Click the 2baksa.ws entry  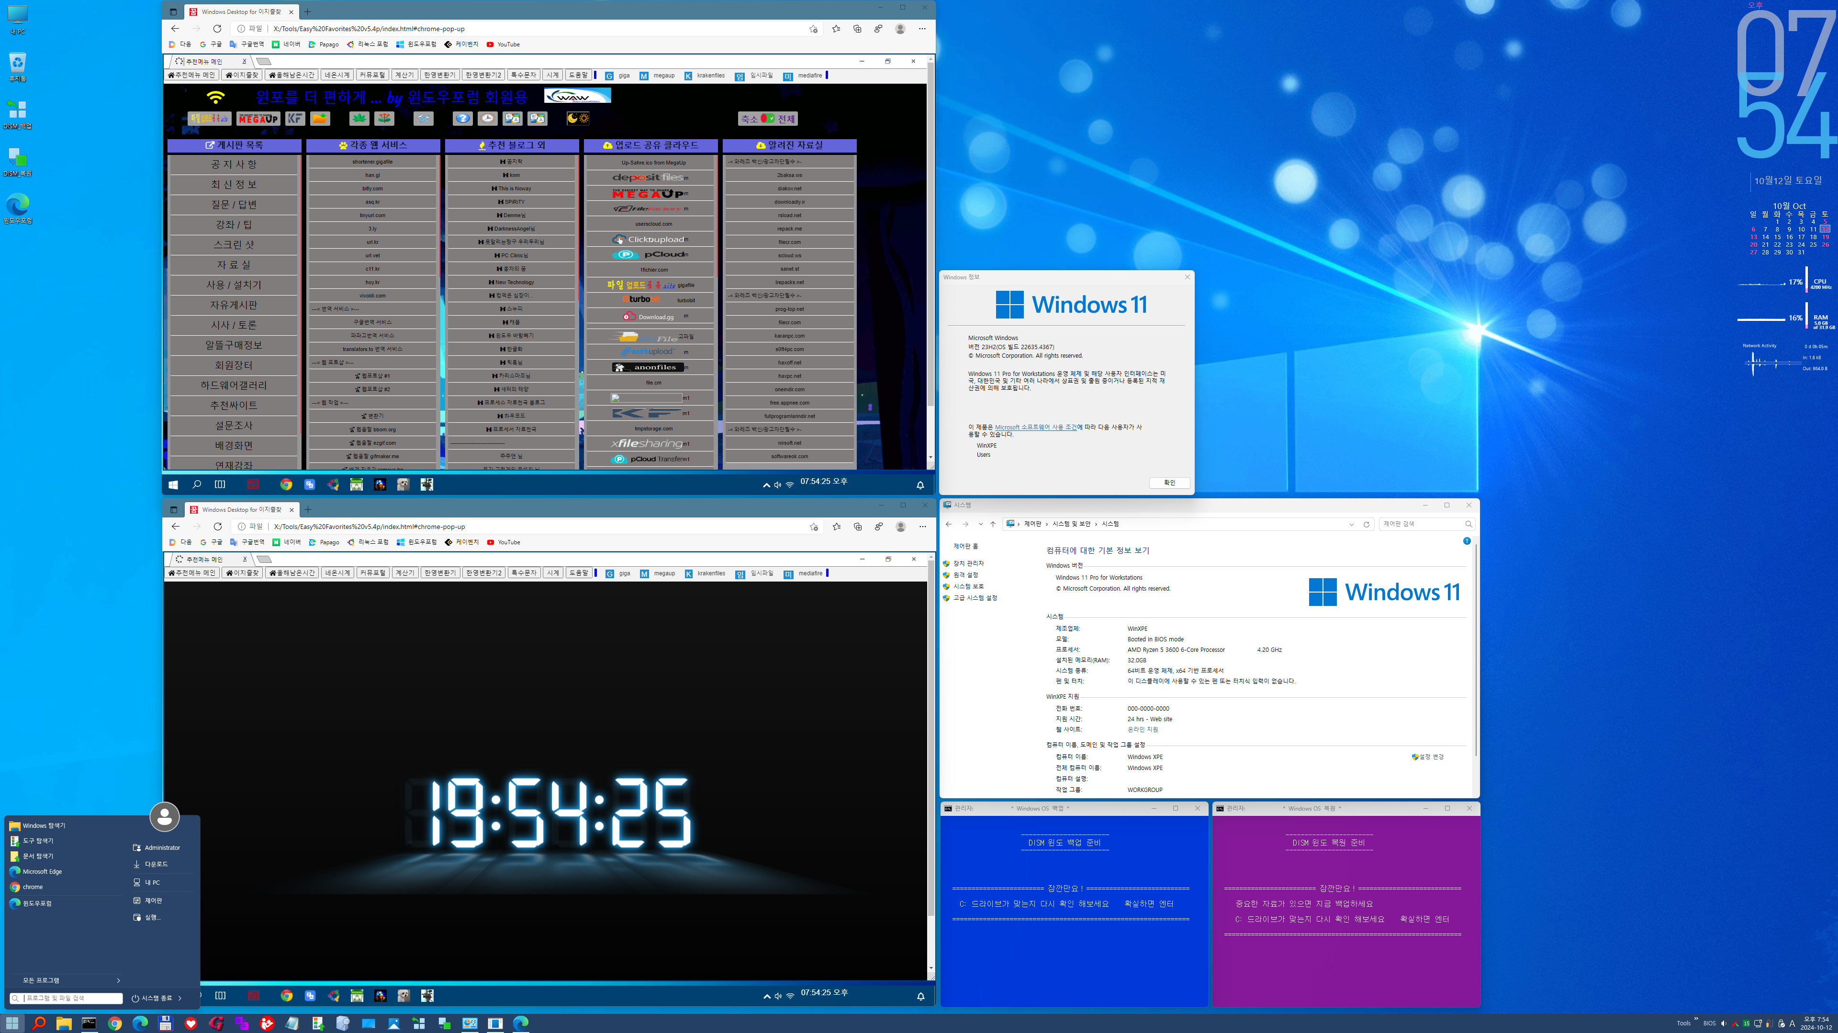click(789, 175)
